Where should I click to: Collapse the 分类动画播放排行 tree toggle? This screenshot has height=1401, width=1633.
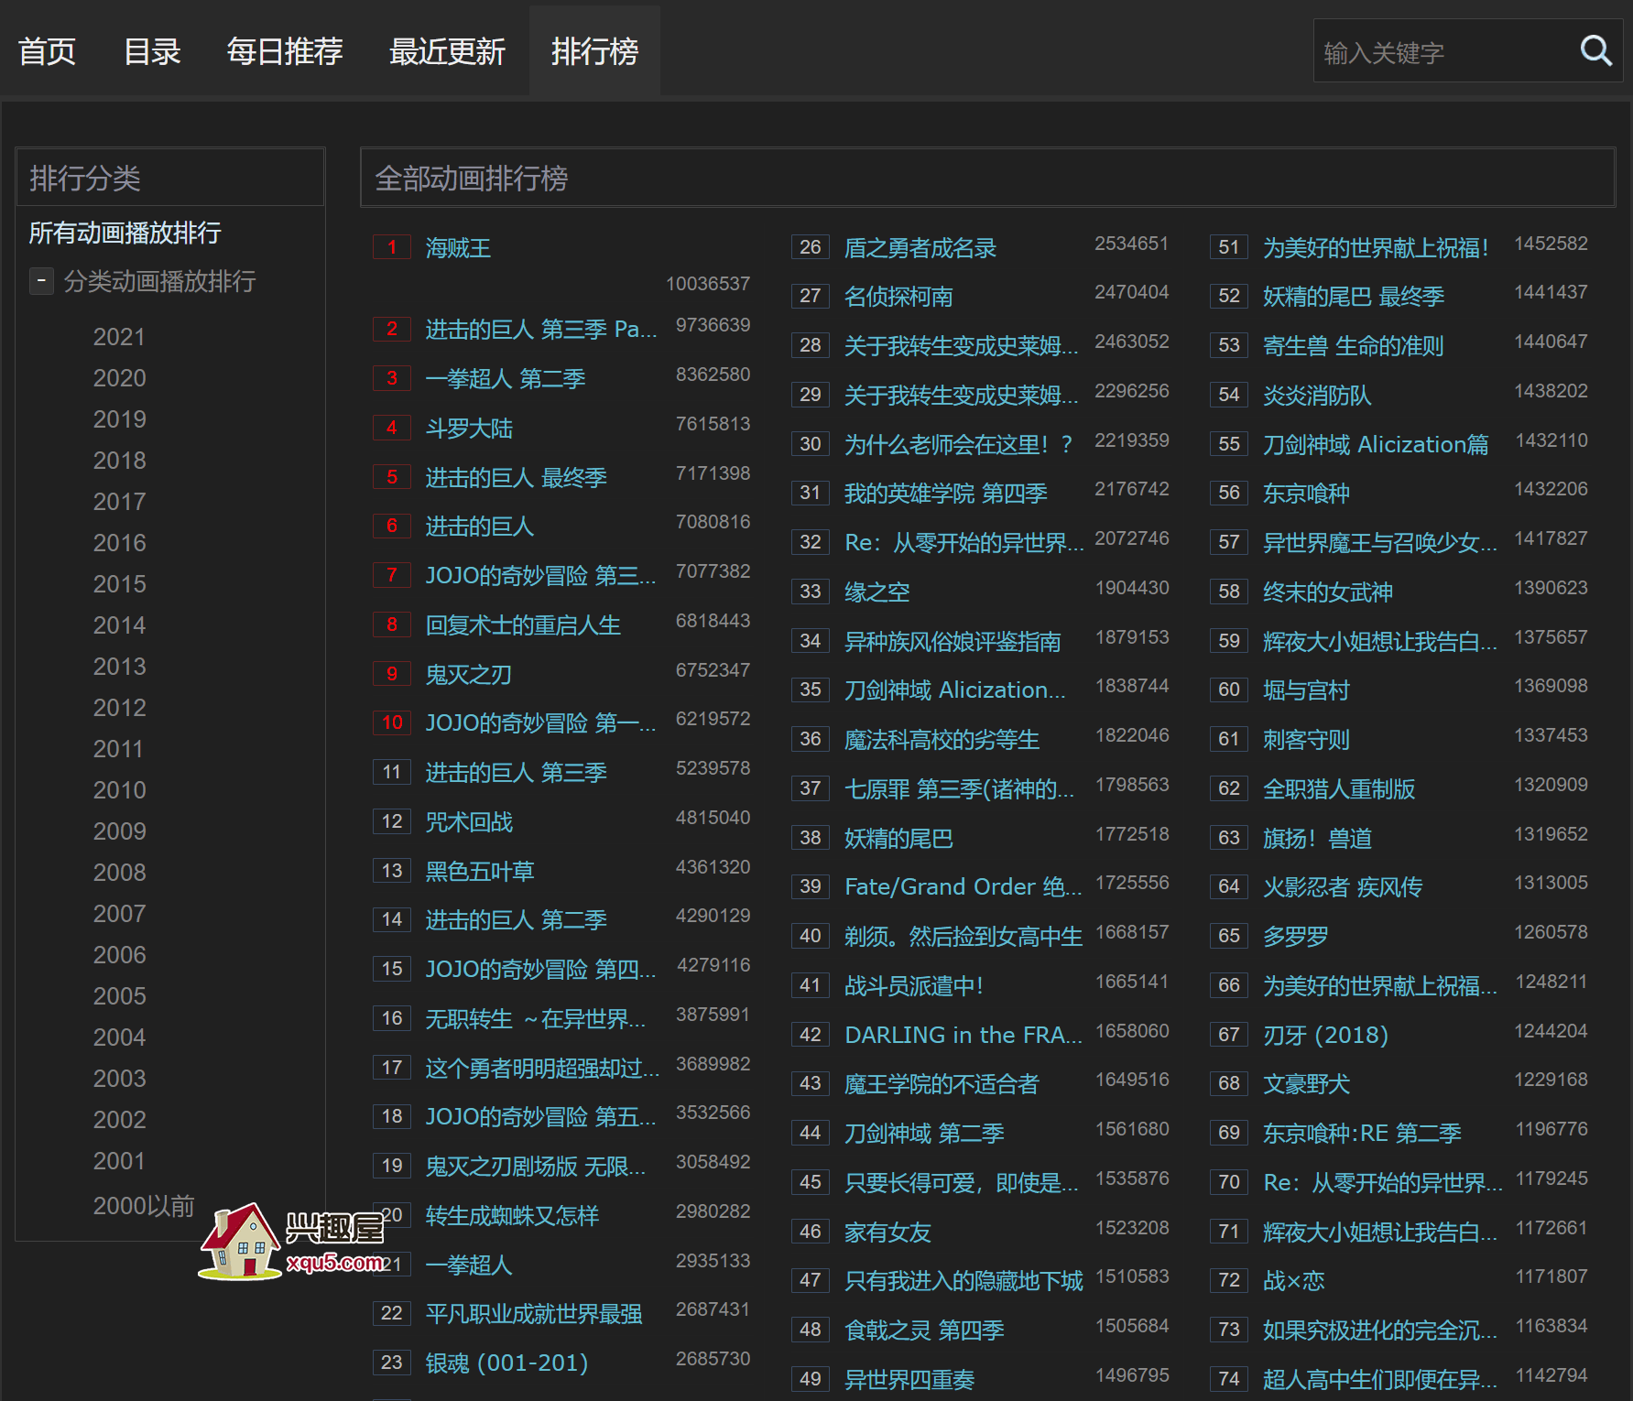coord(41,280)
